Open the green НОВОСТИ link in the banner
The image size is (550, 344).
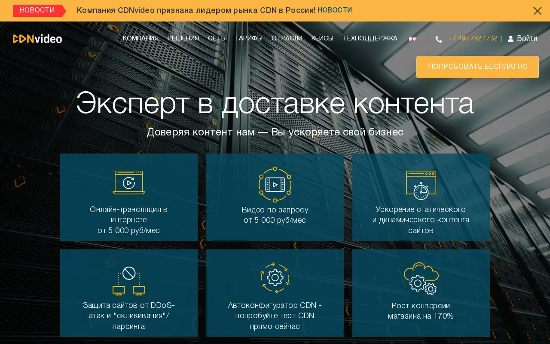(x=335, y=11)
